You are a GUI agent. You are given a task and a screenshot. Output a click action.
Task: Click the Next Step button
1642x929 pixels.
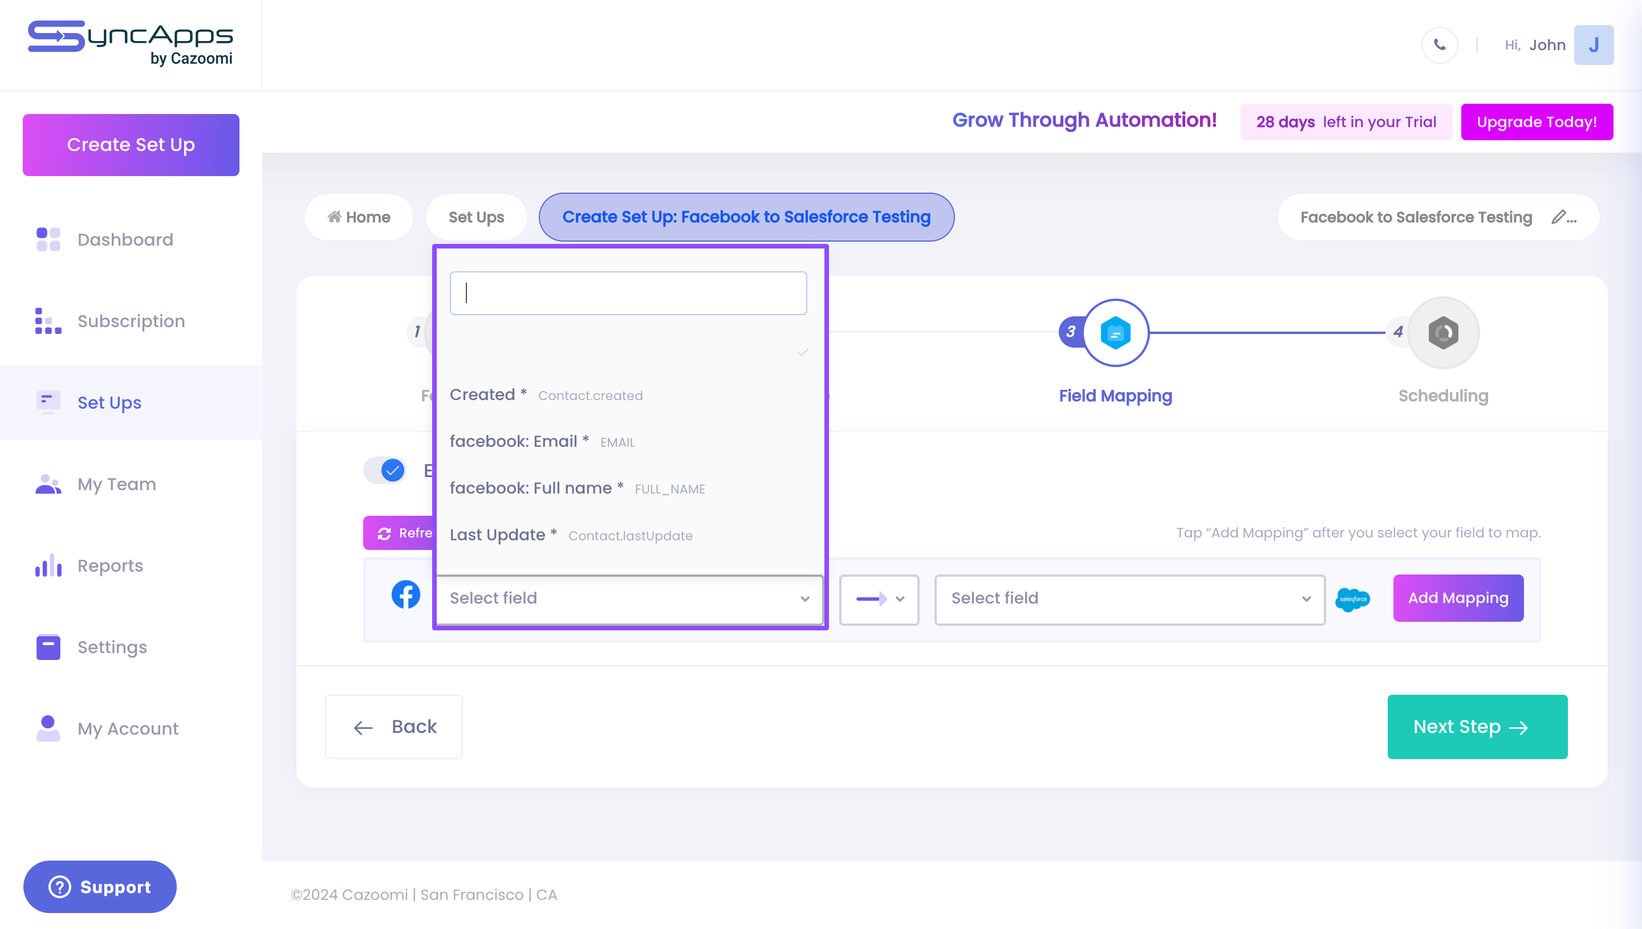click(x=1477, y=727)
